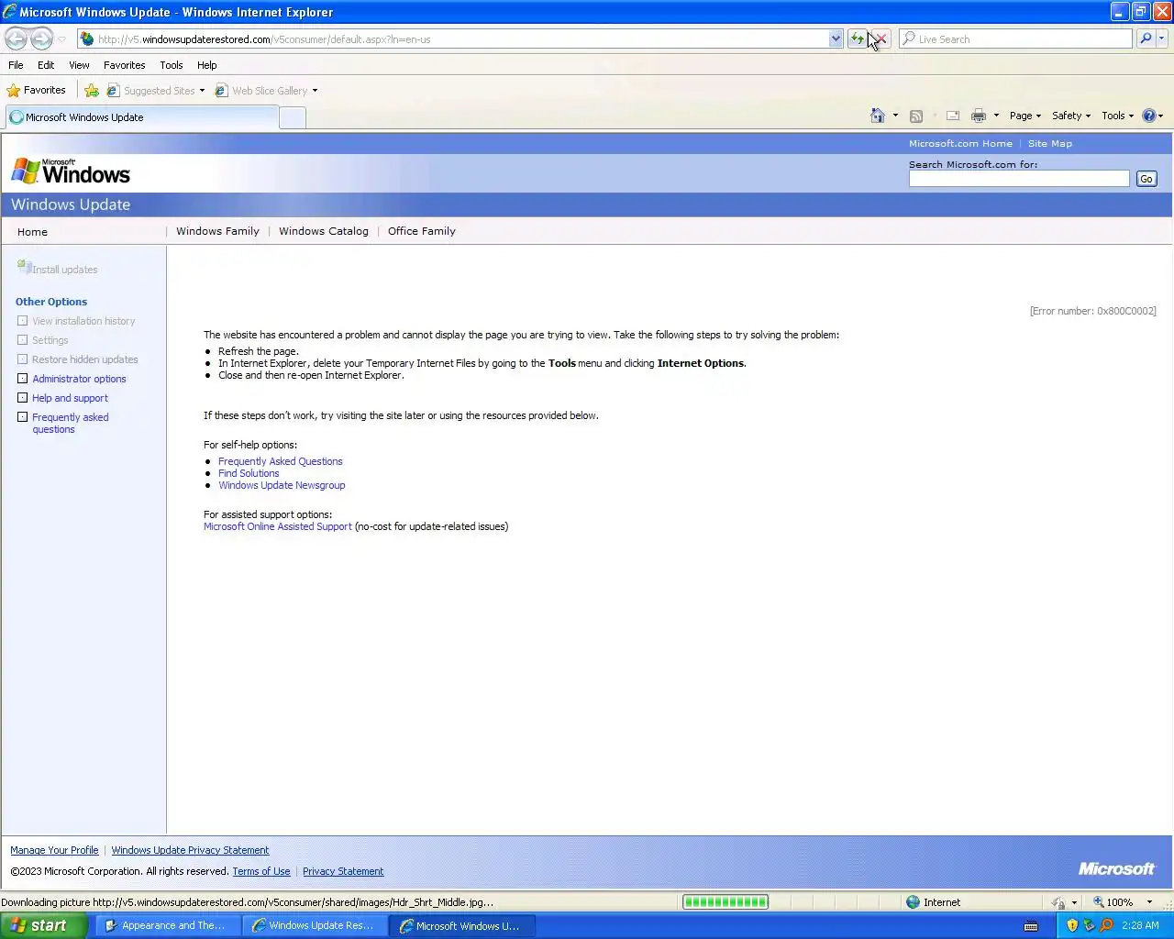Click the Back navigation arrow
Viewport: 1174px width, 939px height.
[x=16, y=39]
